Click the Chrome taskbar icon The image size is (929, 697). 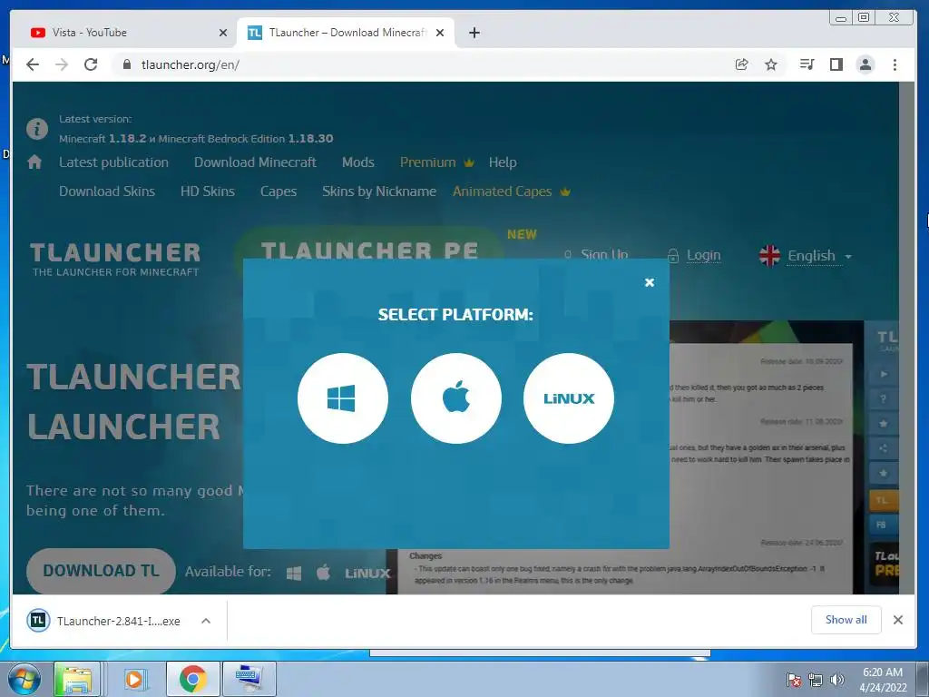click(193, 679)
